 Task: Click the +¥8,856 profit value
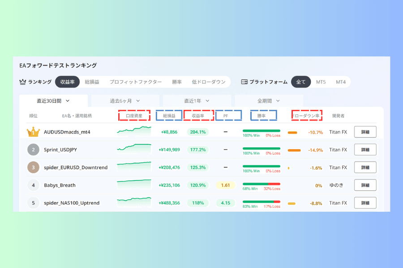(x=169, y=132)
